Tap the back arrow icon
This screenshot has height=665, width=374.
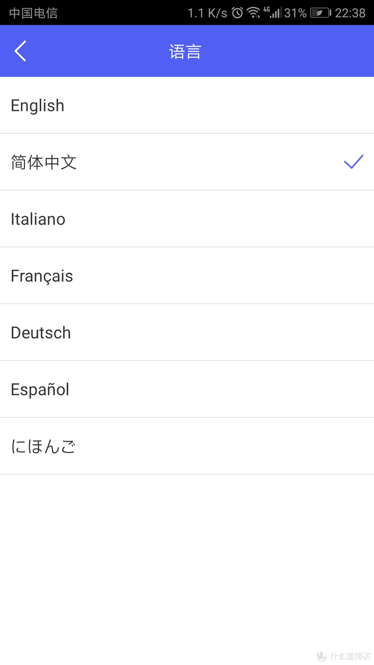coord(20,51)
